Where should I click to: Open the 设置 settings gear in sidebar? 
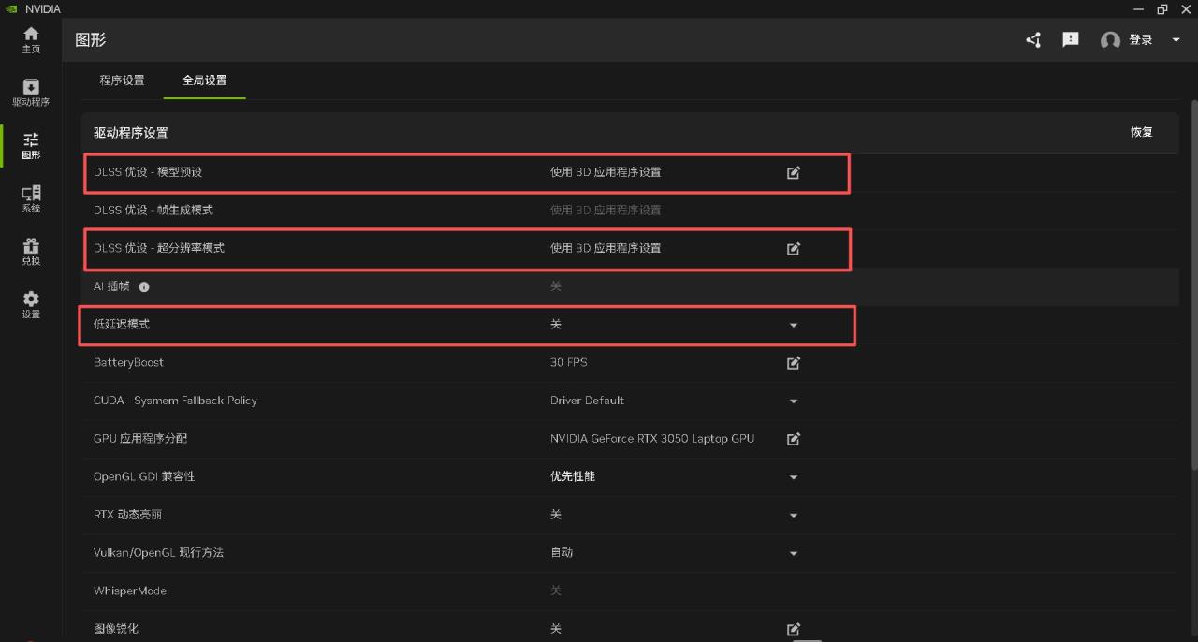pos(31,304)
